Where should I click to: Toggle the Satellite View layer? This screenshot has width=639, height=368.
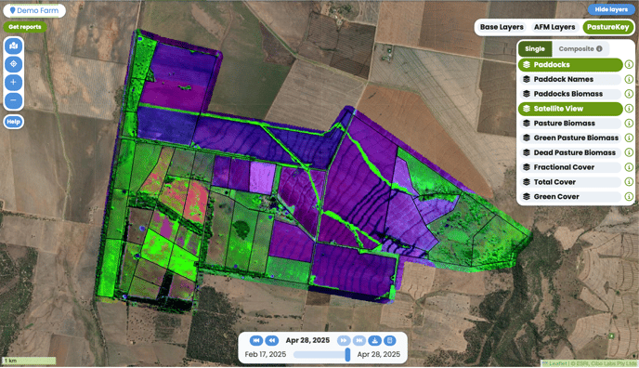coord(570,109)
